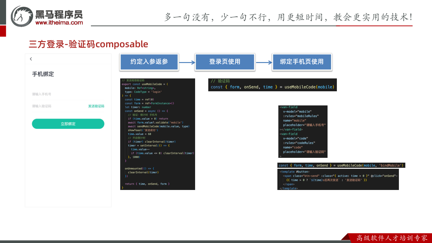Click the time.value = 60 code line

point(139,134)
